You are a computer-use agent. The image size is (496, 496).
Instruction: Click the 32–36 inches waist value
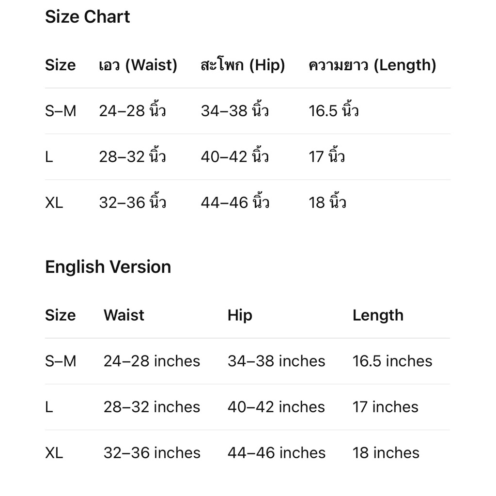[152, 453]
